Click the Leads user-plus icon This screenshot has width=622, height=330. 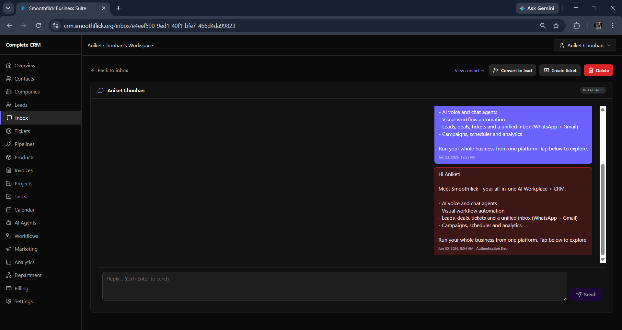9,105
